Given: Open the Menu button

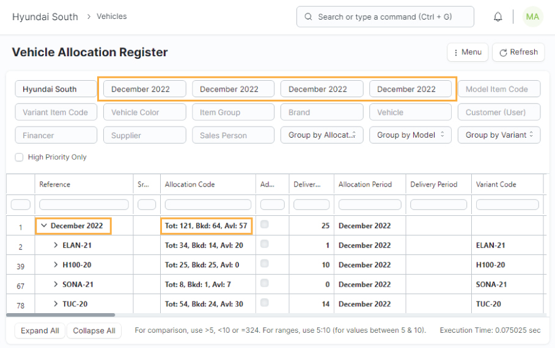Looking at the screenshot, I should [468, 53].
